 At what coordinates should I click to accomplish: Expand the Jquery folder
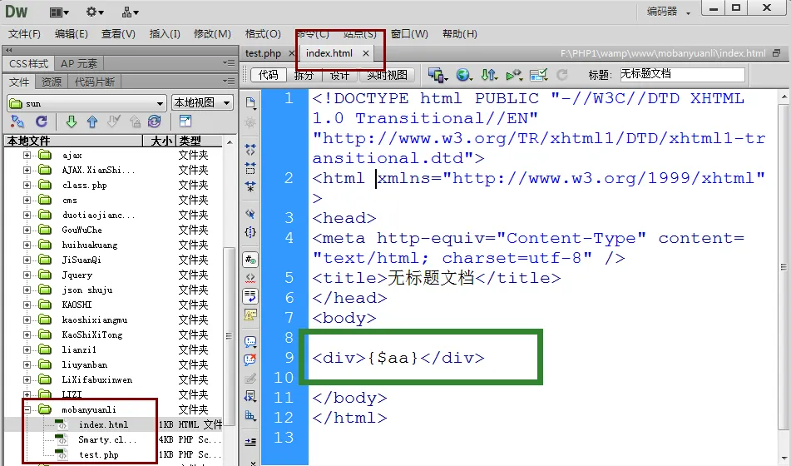click(x=27, y=275)
